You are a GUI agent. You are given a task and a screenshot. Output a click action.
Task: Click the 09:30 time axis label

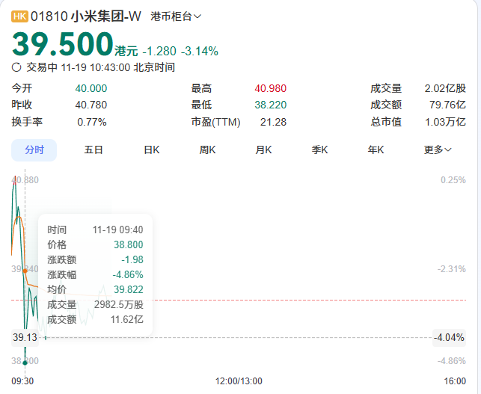[x=22, y=381]
